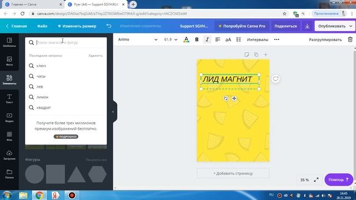This screenshot has width=356, height=200.
Task: Click Добавить страницу add page button
Action: [x=233, y=173]
